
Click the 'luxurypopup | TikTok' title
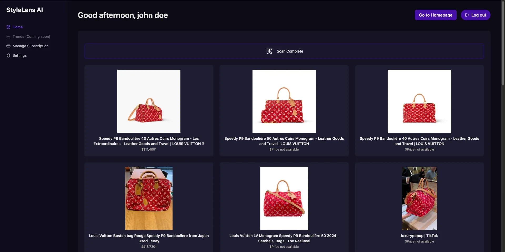pyautogui.click(x=420, y=236)
